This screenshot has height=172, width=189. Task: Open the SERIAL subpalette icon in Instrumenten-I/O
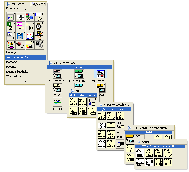(102, 88)
